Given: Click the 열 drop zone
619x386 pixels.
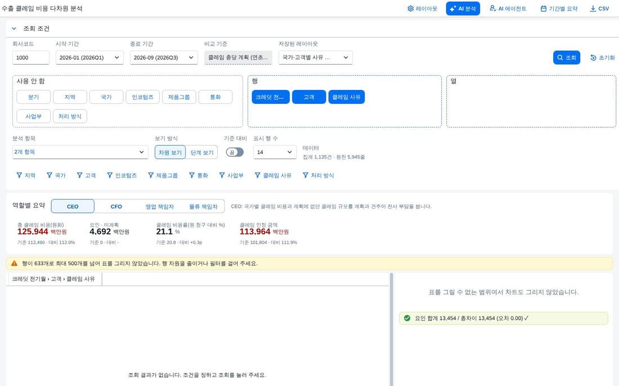Looking at the screenshot, I should [x=531, y=101].
